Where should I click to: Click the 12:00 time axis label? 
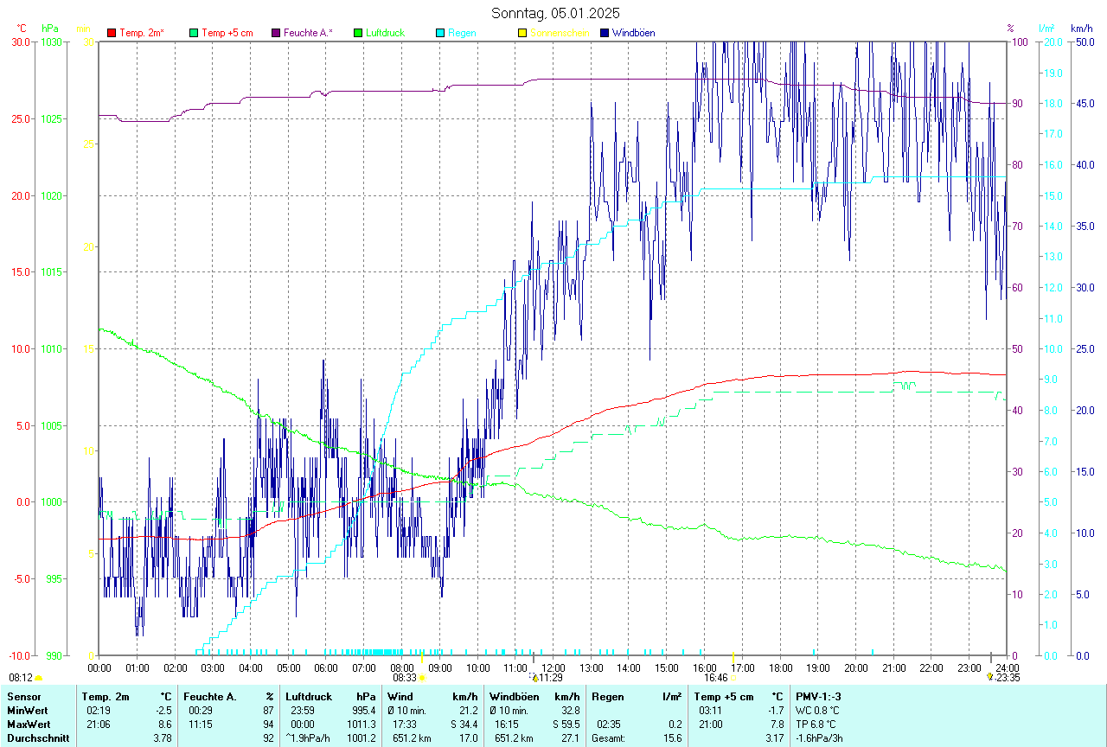pos(553,667)
